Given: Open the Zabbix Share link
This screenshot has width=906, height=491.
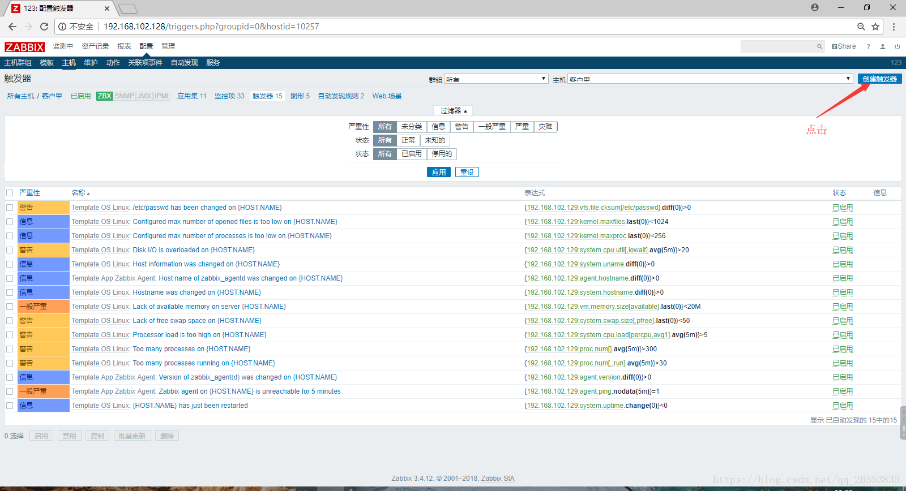Looking at the screenshot, I should point(844,46).
